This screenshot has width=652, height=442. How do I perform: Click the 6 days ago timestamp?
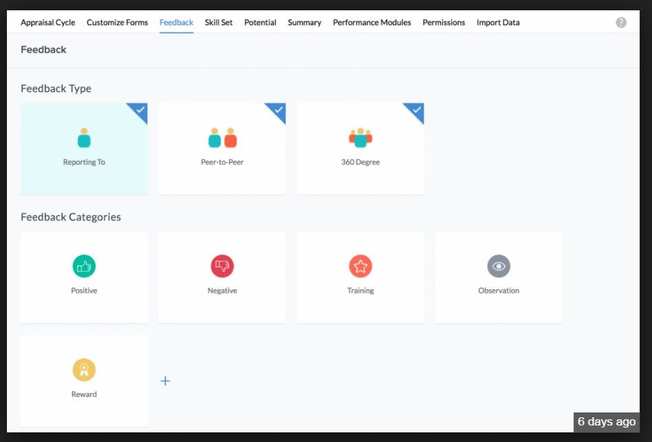click(x=607, y=421)
